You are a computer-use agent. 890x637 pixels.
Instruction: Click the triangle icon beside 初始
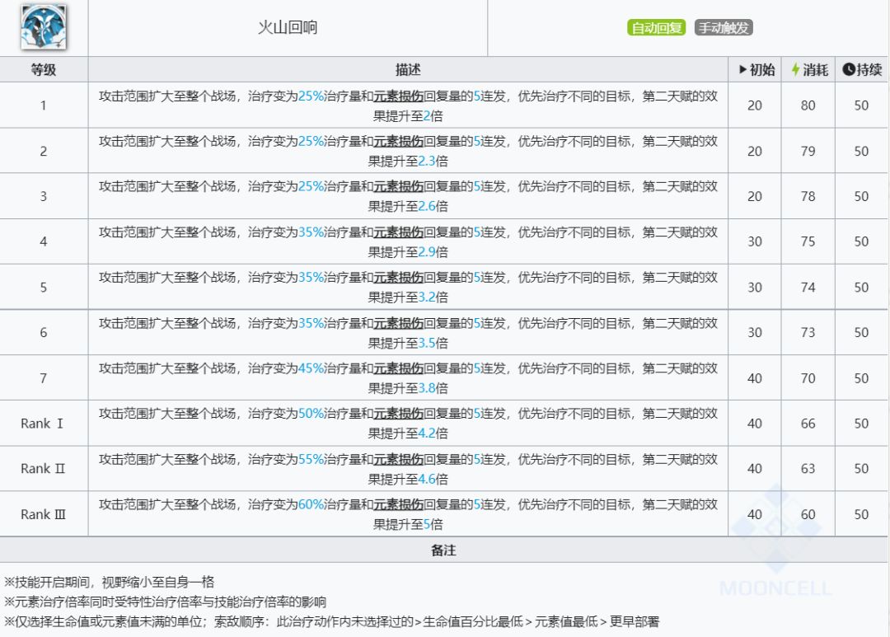(x=742, y=70)
